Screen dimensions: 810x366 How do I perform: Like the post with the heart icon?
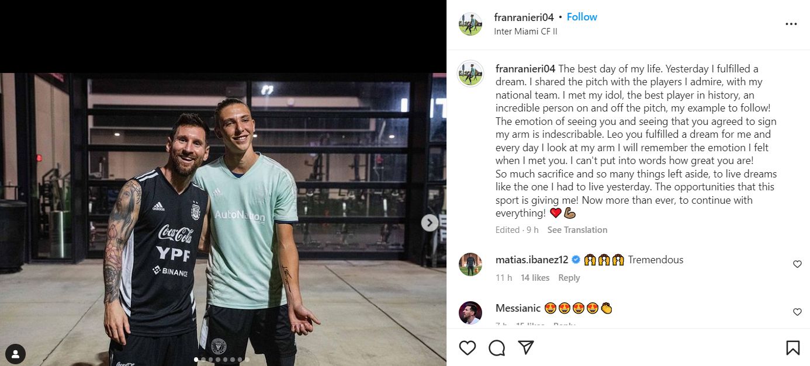[467, 348]
